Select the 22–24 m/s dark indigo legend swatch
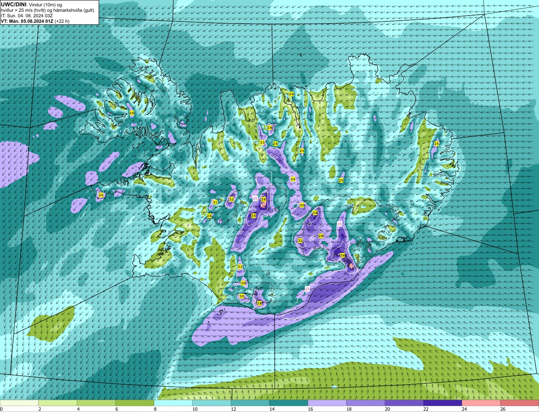Image resolution: width=539 pixels, height=412 pixels. (x=443, y=403)
